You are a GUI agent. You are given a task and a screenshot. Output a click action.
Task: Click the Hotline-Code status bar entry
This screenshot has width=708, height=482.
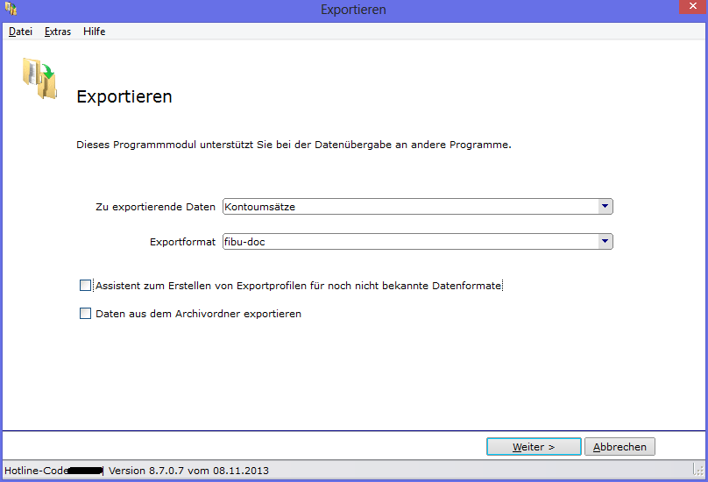click(x=53, y=471)
